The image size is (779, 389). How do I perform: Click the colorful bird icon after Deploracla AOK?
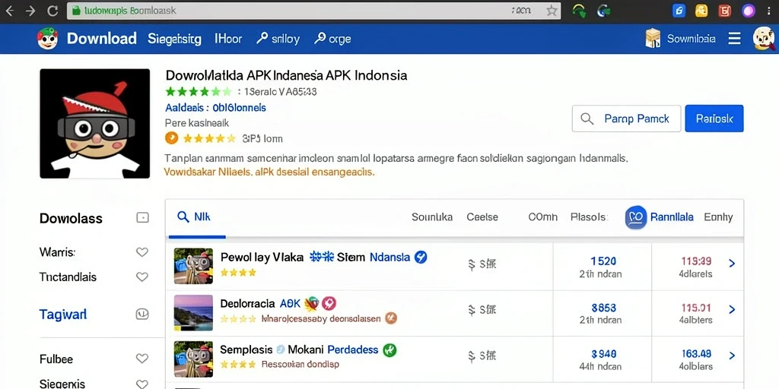click(311, 303)
